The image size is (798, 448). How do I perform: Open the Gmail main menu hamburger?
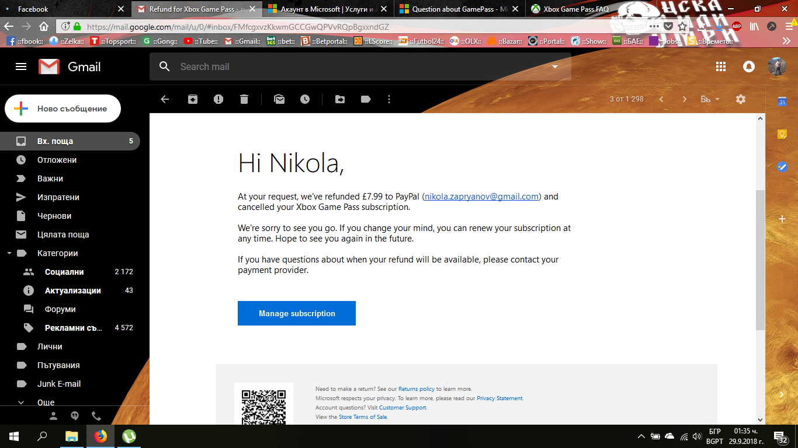[x=21, y=66]
